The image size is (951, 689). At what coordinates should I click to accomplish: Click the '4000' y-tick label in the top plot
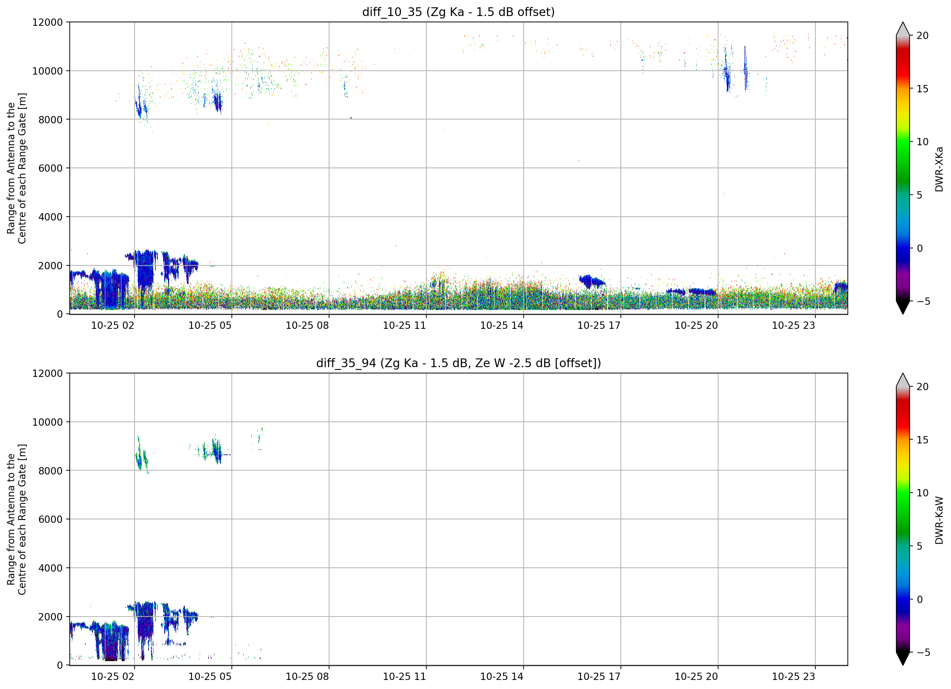(x=50, y=217)
